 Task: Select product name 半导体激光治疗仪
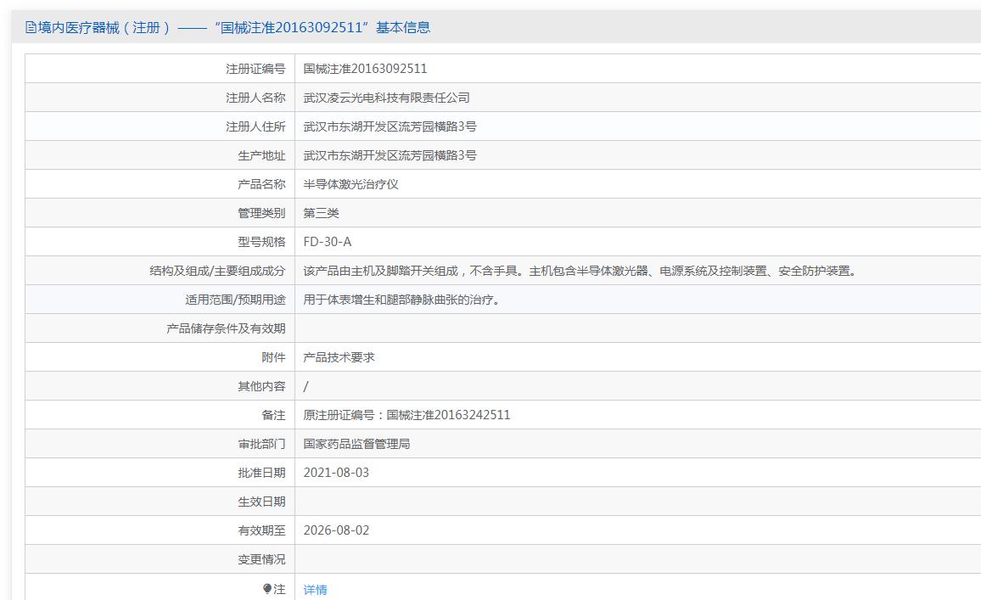pyautogui.click(x=351, y=184)
